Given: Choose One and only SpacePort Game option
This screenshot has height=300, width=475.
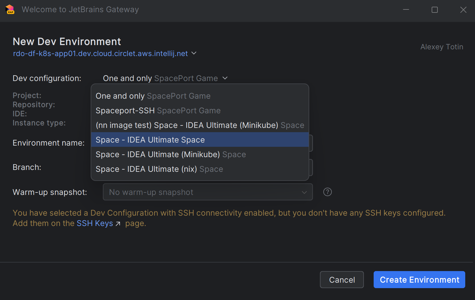Looking at the screenshot, I should (153, 96).
